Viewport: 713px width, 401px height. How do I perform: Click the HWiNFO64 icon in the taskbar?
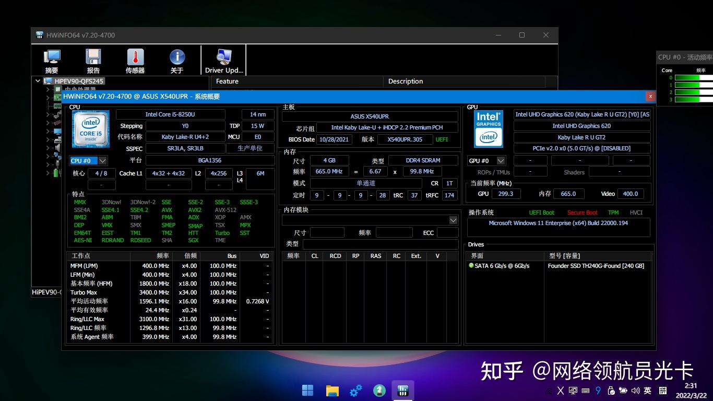tap(403, 390)
